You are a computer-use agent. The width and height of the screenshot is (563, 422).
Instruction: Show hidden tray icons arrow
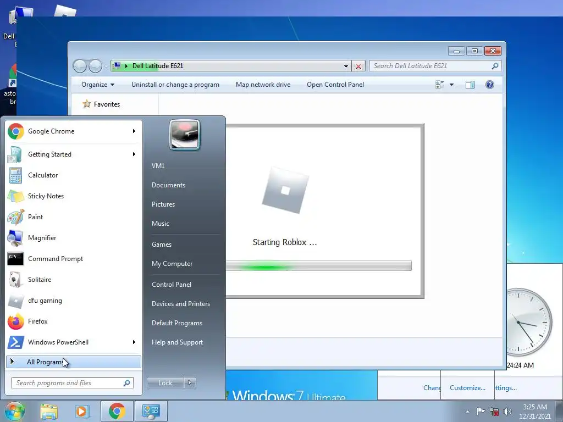(467, 412)
